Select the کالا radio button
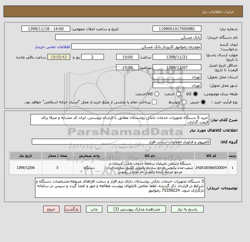The height and width of the screenshot is (242, 250). pyautogui.click(x=195, y=94)
